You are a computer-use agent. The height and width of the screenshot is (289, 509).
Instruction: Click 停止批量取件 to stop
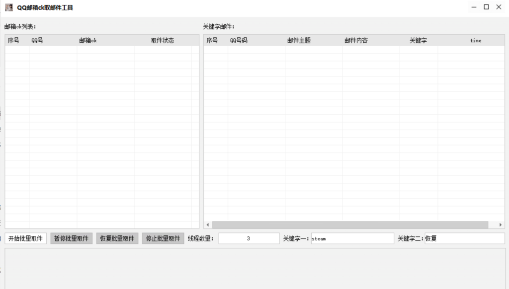[x=163, y=238]
